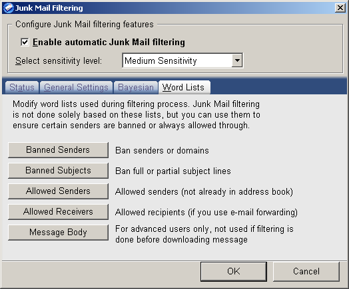
Task: Click the Junk Mail Filtering app icon in title bar
Action: [9, 8]
